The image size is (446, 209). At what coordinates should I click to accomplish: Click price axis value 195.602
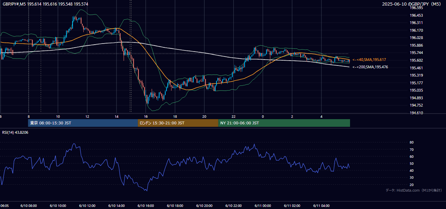(416, 60)
